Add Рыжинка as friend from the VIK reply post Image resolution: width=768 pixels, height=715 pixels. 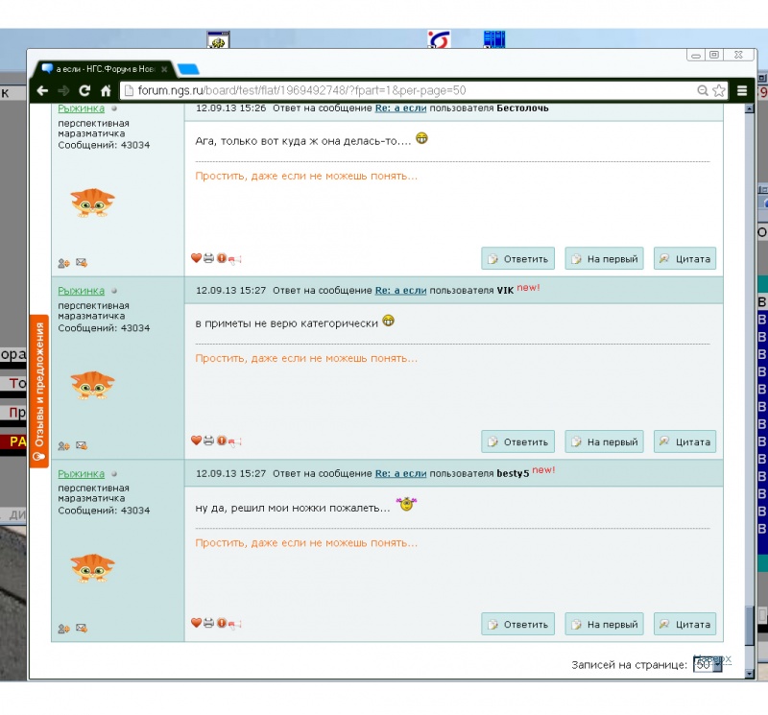63,445
